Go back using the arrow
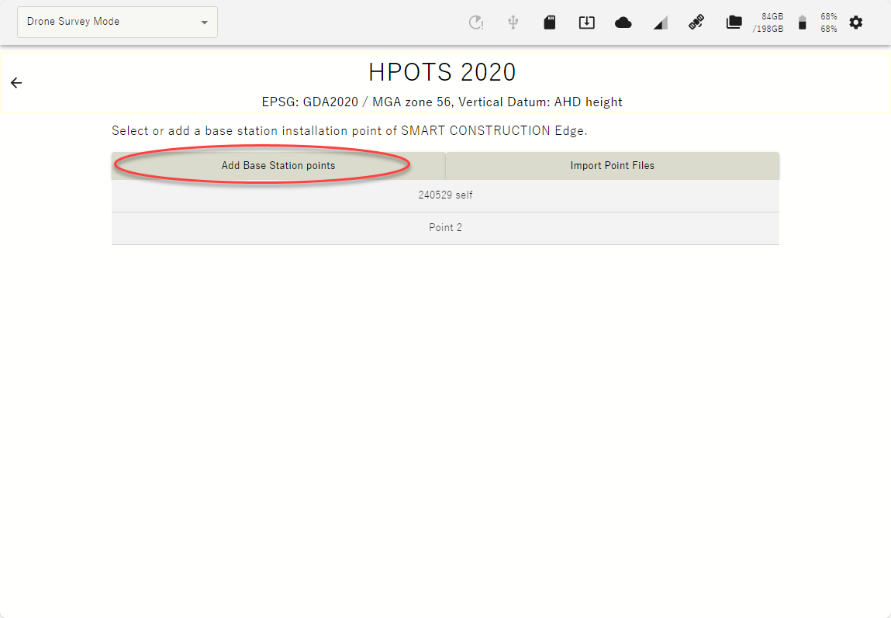This screenshot has height=618, width=891. tap(16, 83)
